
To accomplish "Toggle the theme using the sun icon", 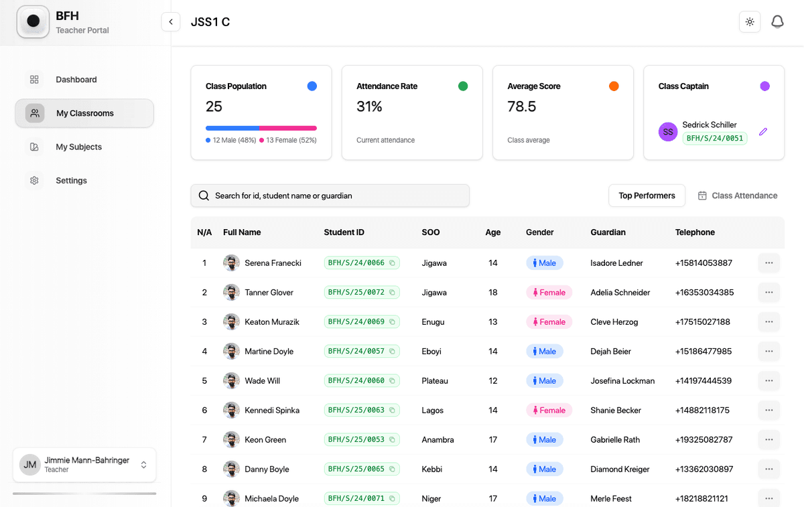I will tap(749, 21).
